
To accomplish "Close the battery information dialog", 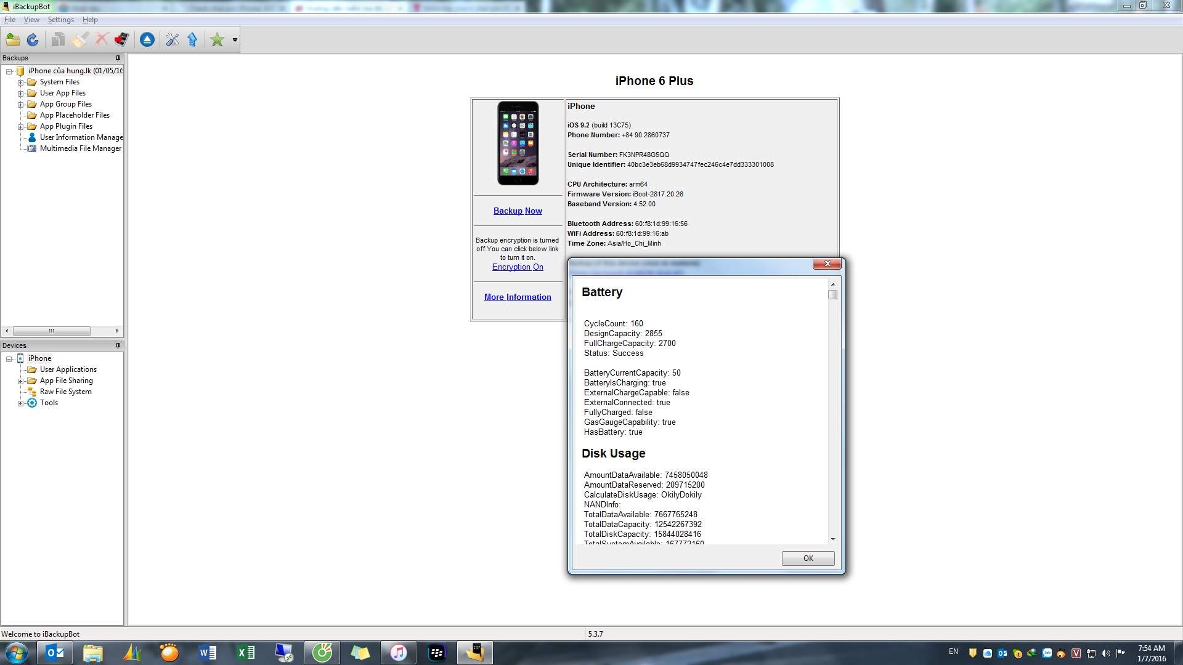I will pos(827,264).
